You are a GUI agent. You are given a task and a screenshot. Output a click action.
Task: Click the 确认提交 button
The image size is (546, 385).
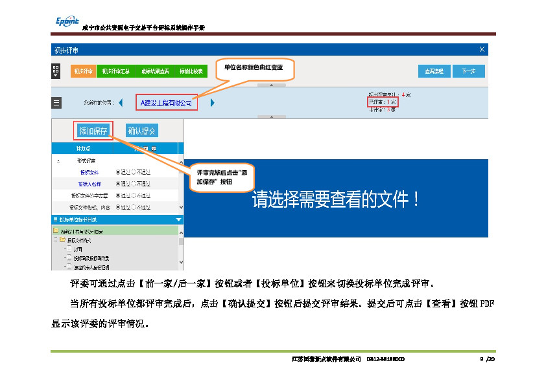click(141, 131)
